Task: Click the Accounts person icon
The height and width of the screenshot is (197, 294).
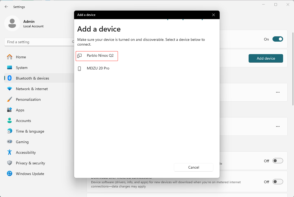Action: [10, 120]
